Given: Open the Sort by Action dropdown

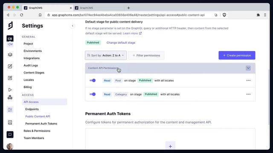Looking at the screenshot, I should pos(106,55).
